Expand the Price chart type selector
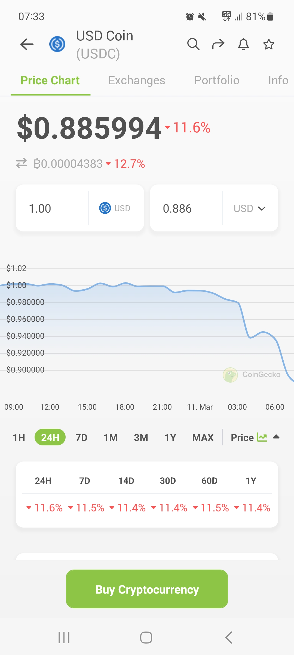This screenshot has height=655, width=294. click(x=276, y=437)
